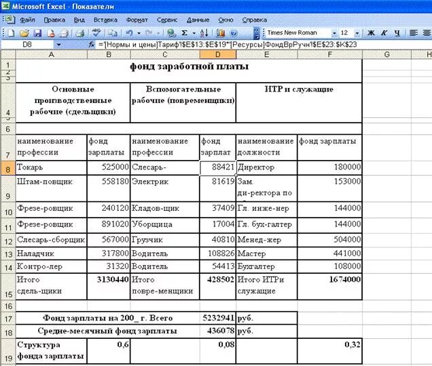Click the AutoSum sigma icon
Image resolution: width=432 pixels, height=366 pixels.
click(185, 33)
